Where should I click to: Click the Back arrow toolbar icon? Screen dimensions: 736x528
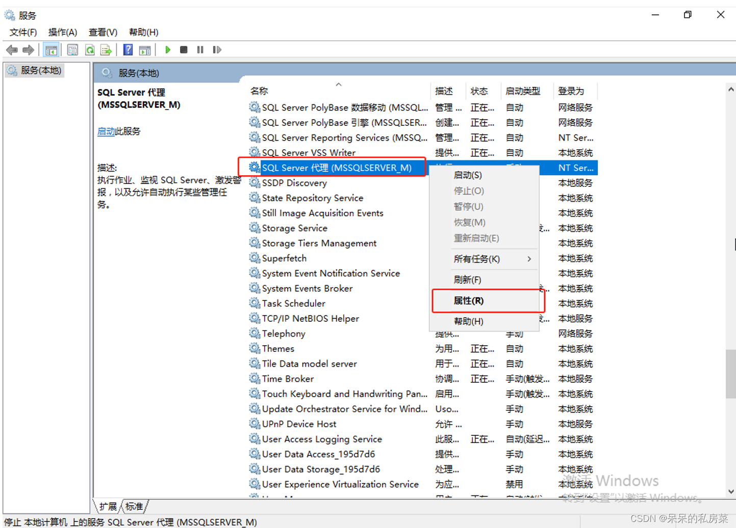tap(12, 50)
